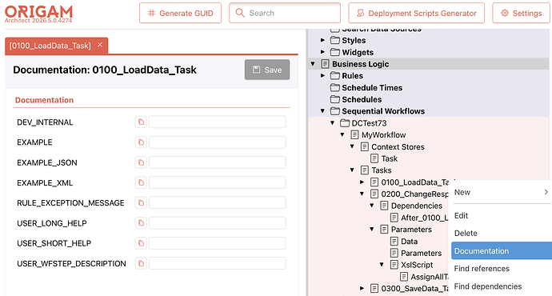Image resolution: width=552 pixels, height=296 pixels.
Task: Click the Widgets folder icon
Action: 334,52
